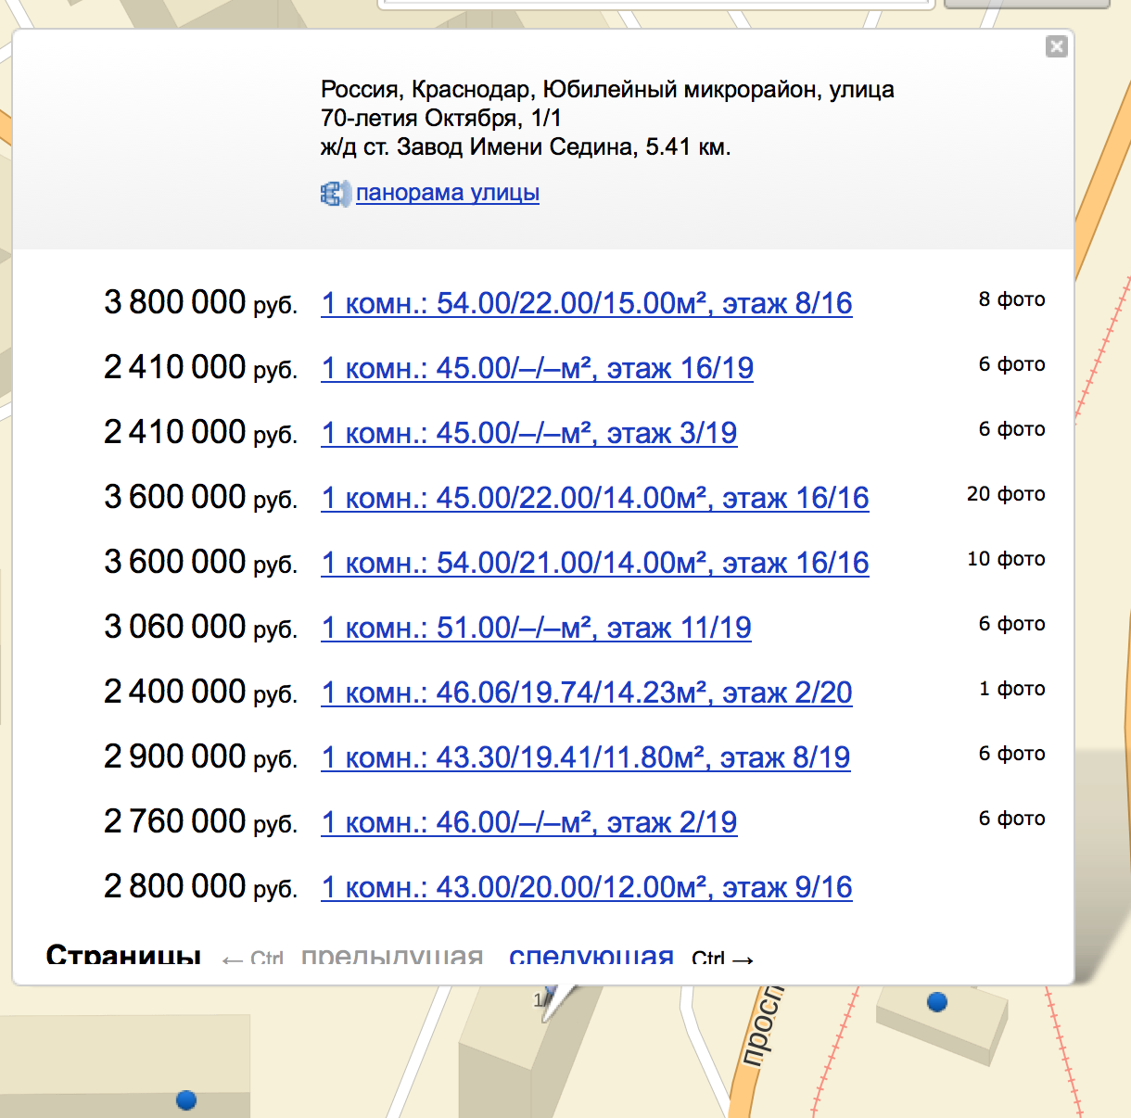The image size is (1131, 1118).
Task: Click the "20 фото" label
Action: [1006, 494]
